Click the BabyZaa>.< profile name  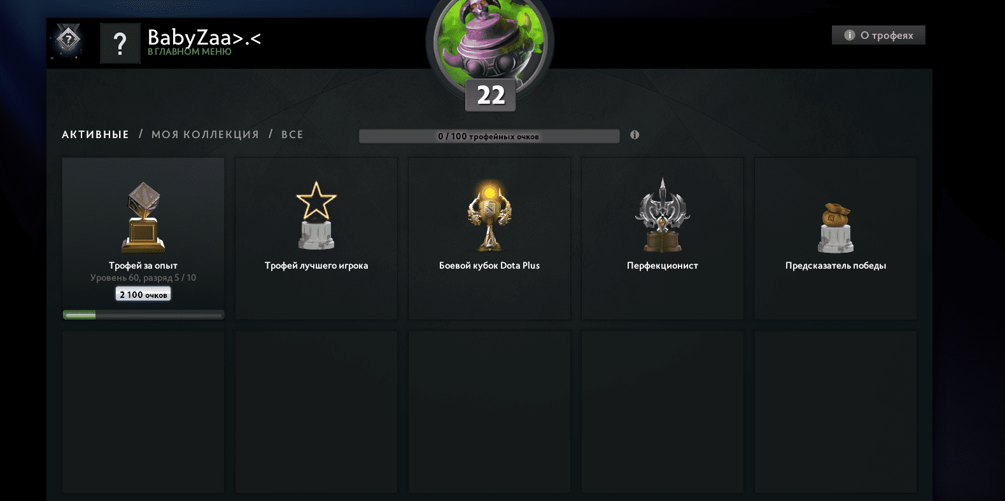click(x=204, y=38)
